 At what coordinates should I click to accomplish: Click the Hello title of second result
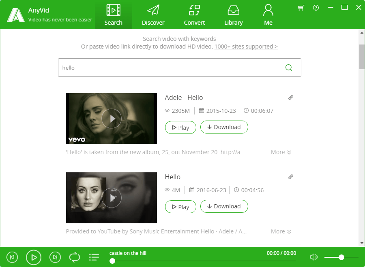coord(172,177)
